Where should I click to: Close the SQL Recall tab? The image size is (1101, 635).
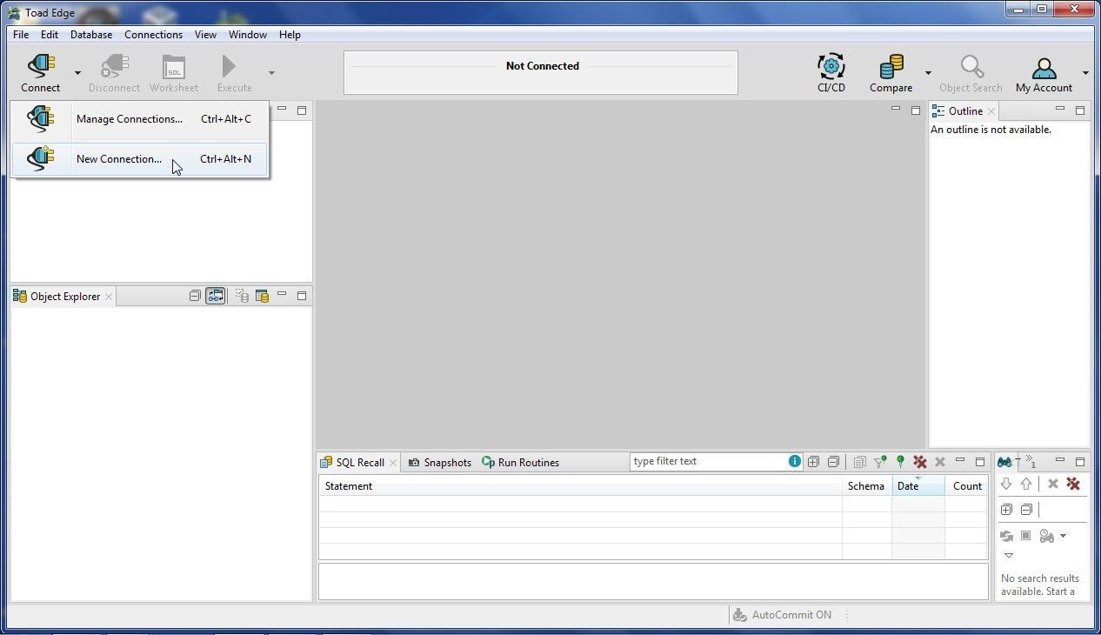393,463
